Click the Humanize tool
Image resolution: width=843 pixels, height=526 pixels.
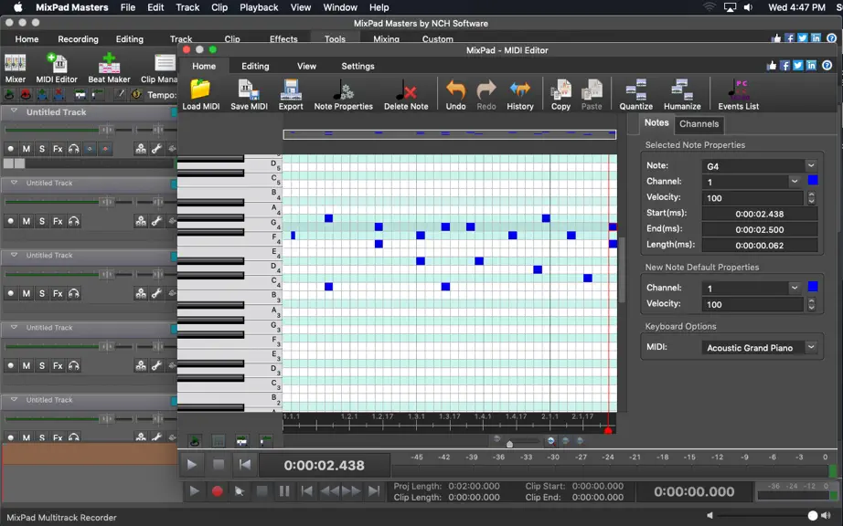tap(682, 94)
